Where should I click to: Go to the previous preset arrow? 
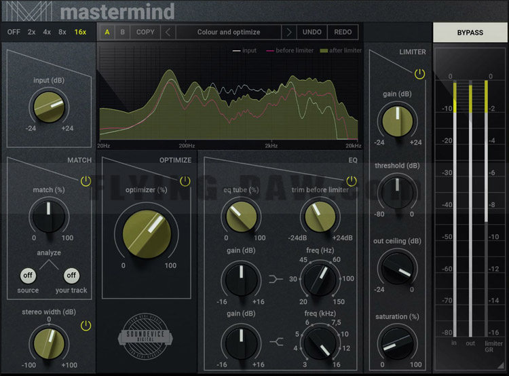pos(168,32)
